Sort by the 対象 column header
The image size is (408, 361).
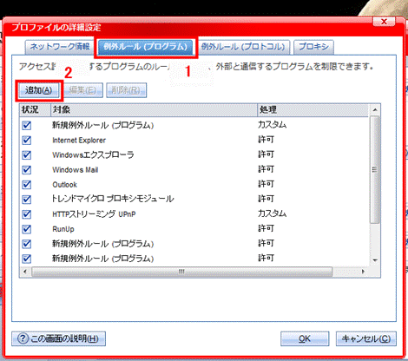(154, 110)
